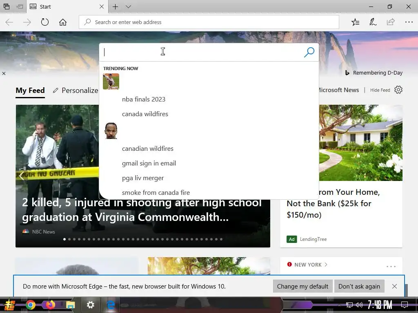Jump to the first carousel dot
Viewport: 418px width, 313px height.
64,239
